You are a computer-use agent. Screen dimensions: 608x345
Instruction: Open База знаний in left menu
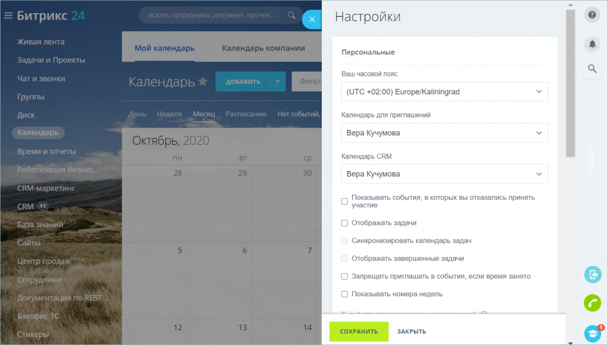coord(40,225)
